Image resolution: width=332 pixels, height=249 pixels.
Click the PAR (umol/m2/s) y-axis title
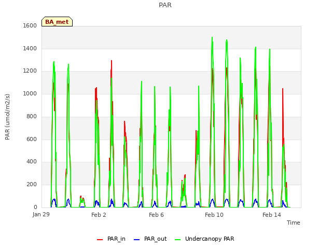click(7, 117)
